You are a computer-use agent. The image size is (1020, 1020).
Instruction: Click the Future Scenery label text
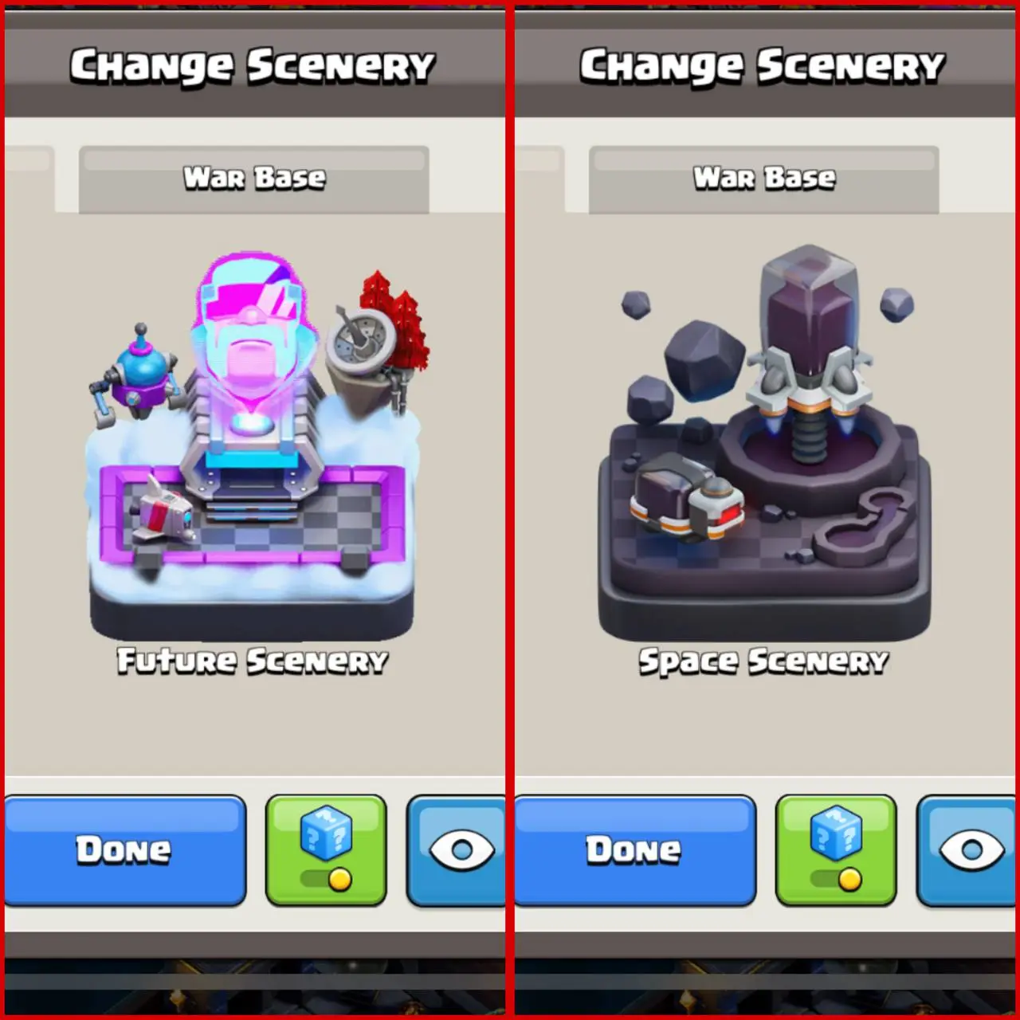(x=253, y=661)
